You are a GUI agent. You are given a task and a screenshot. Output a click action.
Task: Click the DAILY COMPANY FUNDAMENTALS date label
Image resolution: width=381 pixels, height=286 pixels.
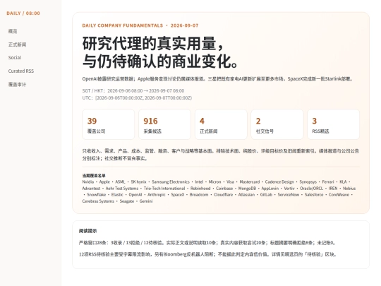[x=140, y=25]
